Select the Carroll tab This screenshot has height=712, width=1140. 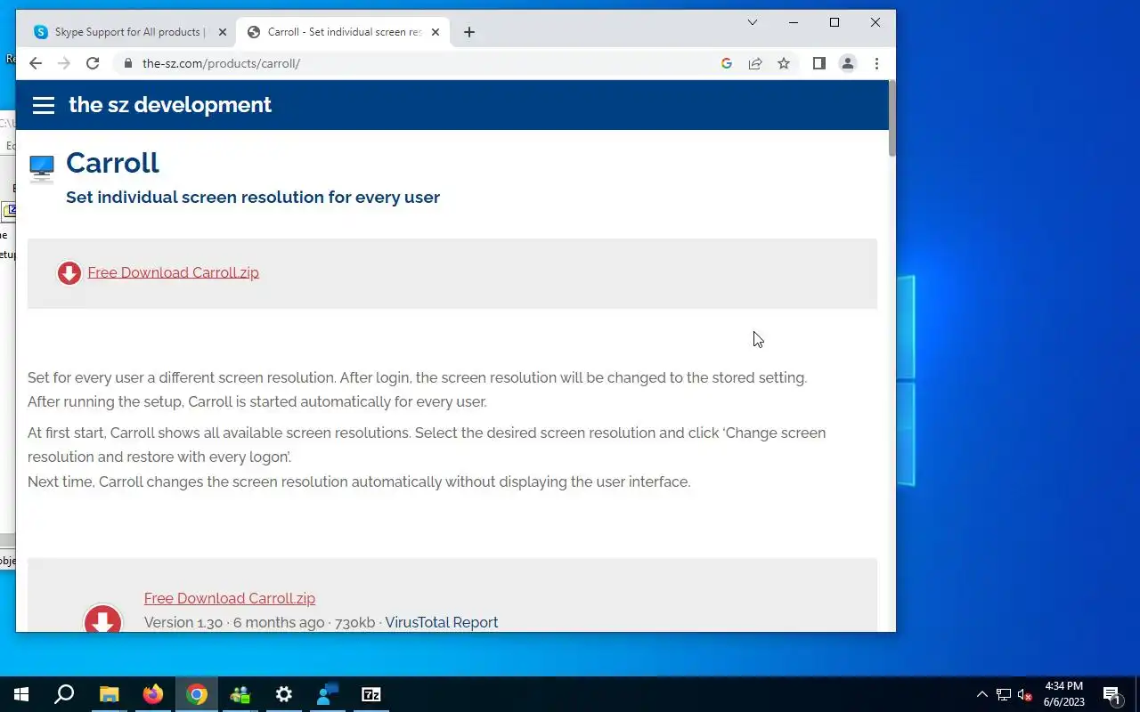pos(343,32)
